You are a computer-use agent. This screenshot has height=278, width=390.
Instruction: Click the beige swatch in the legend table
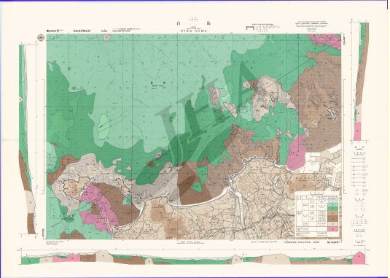point(333,224)
